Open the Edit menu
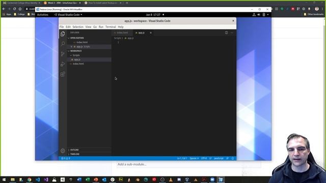The width and height of the screenshot is (326, 183). [x=68, y=27]
